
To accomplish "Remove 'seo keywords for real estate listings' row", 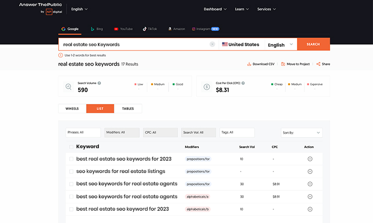I will [x=310, y=171].
